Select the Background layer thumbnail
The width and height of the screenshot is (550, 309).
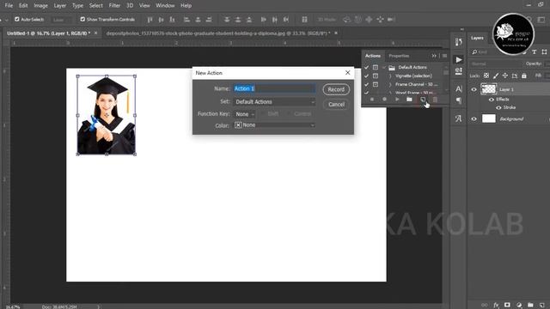tap(489, 118)
